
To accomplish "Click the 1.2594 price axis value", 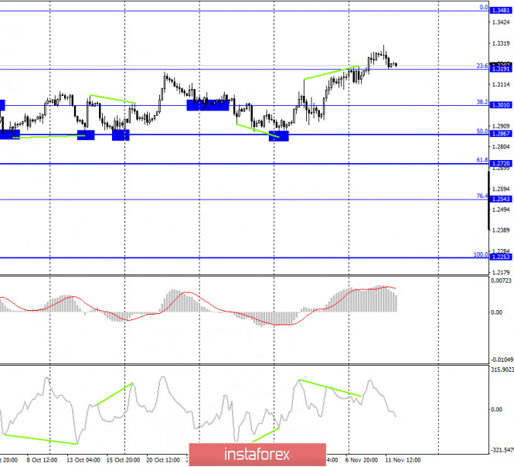I will coord(501,189).
